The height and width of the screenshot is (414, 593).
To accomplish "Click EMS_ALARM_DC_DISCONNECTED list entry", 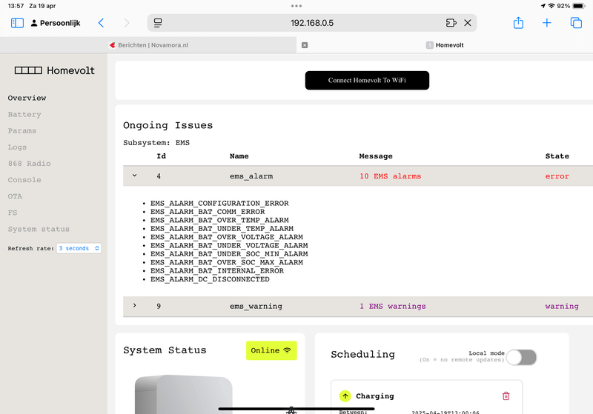I will (210, 279).
